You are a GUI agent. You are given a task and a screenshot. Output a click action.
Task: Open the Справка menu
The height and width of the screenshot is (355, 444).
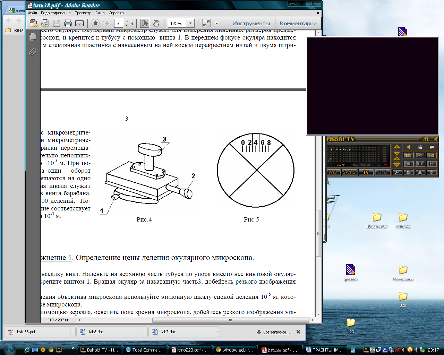116,13
